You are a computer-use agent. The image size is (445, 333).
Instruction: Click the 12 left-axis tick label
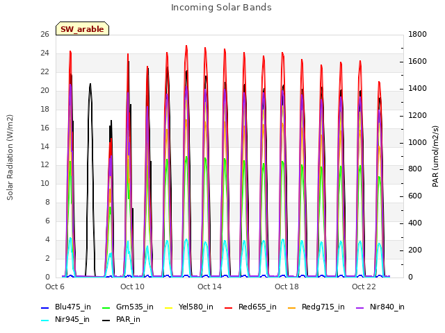[44, 164]
